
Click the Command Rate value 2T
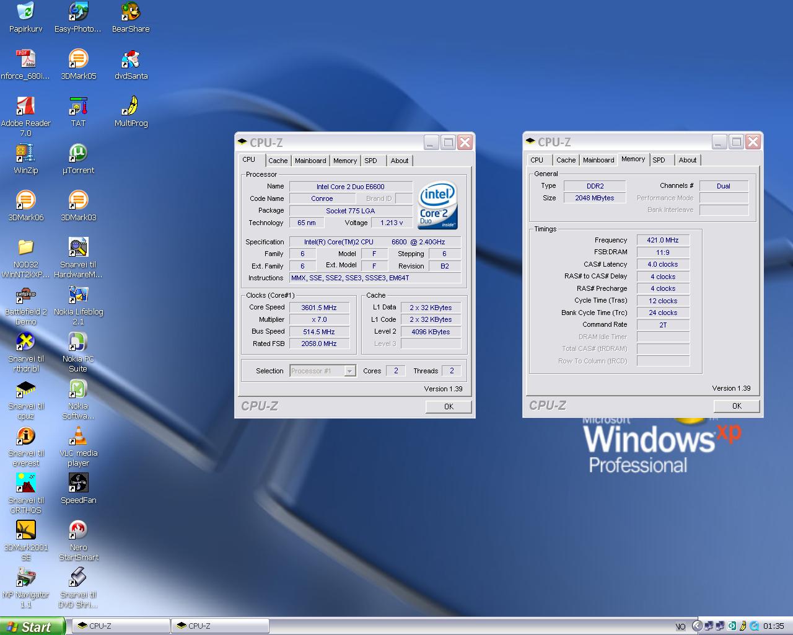point(663,325)
